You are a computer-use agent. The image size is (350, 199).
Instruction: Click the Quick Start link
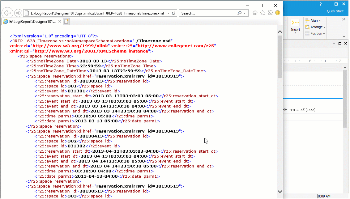pos(335,11)
